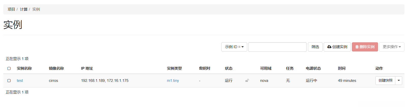Open the caret menu beside 创建快照
Screen dimensions: 407x110
click(399, 81)
